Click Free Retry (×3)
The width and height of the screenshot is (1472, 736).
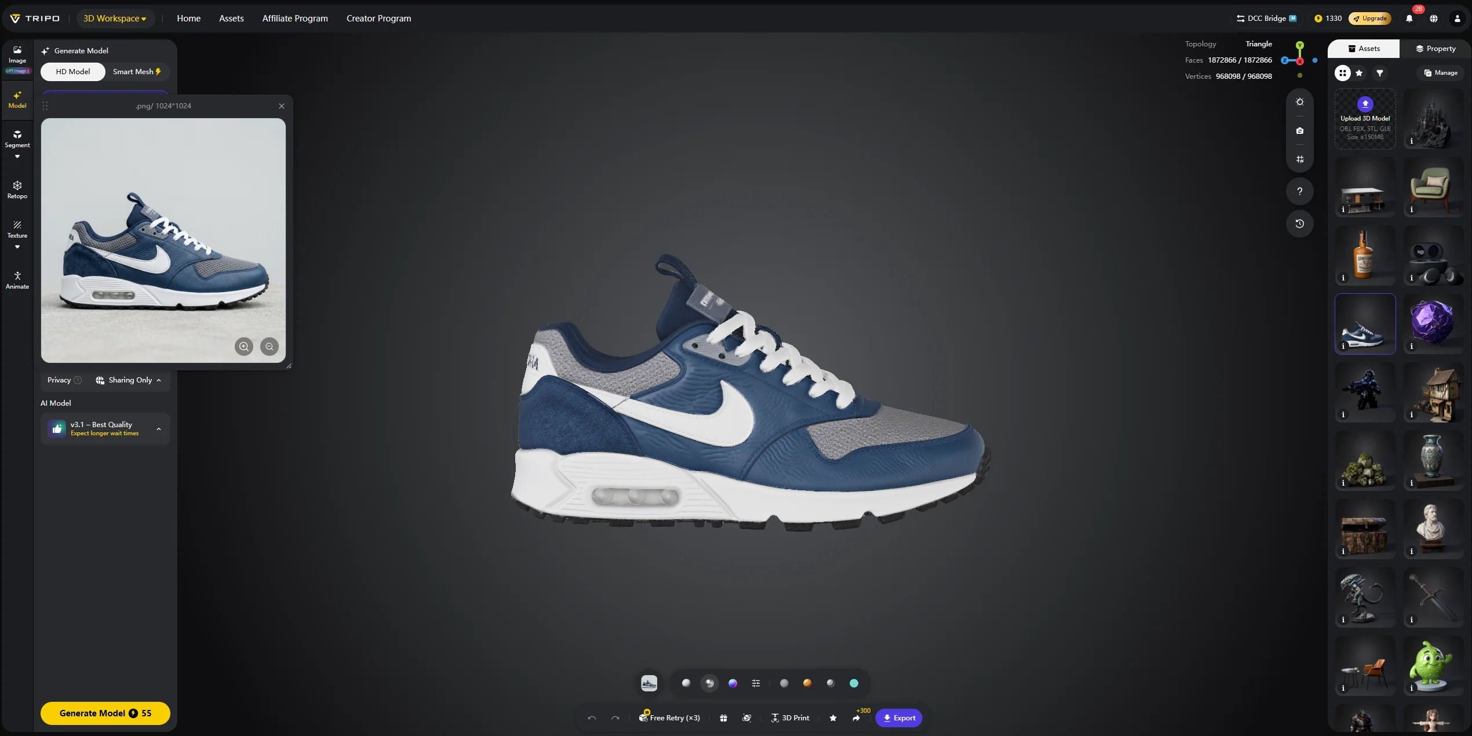pos(669,718)
